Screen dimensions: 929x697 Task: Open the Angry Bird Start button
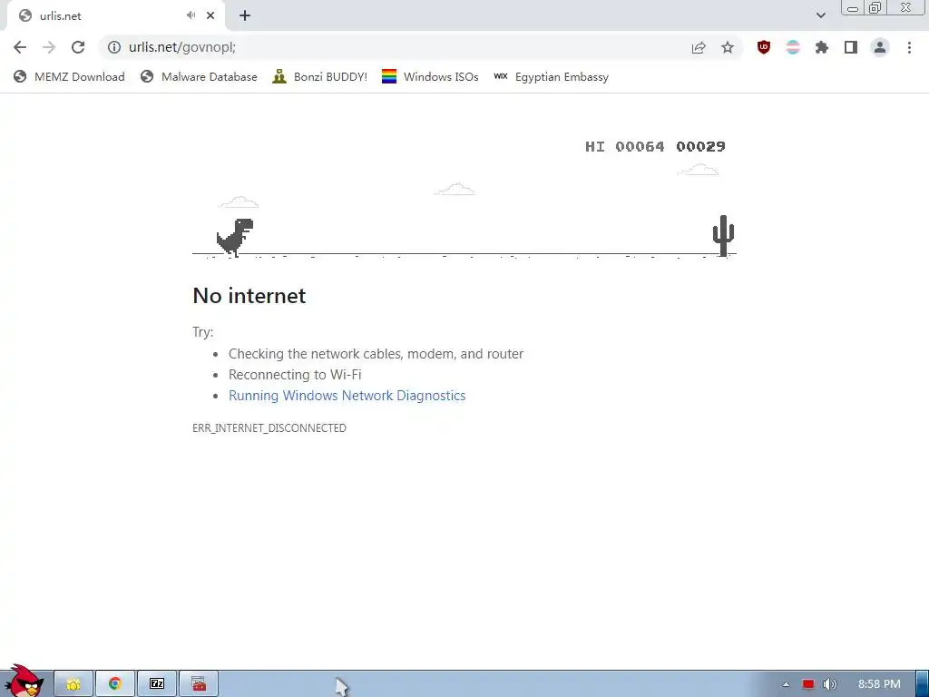(x=24, y=681)
